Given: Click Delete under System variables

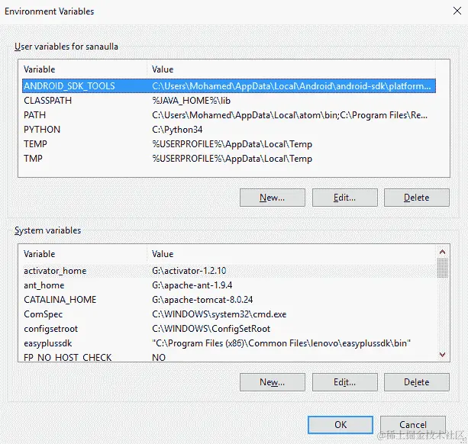Looking at the screenshot, I should coord(416,382).
